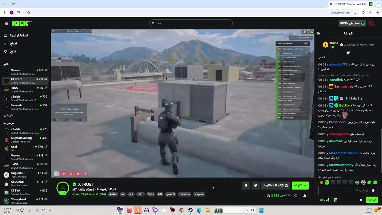The image size is (382, 215).
Task: Open itsOG channel in followed list
Action: click(x=25, y=90)
